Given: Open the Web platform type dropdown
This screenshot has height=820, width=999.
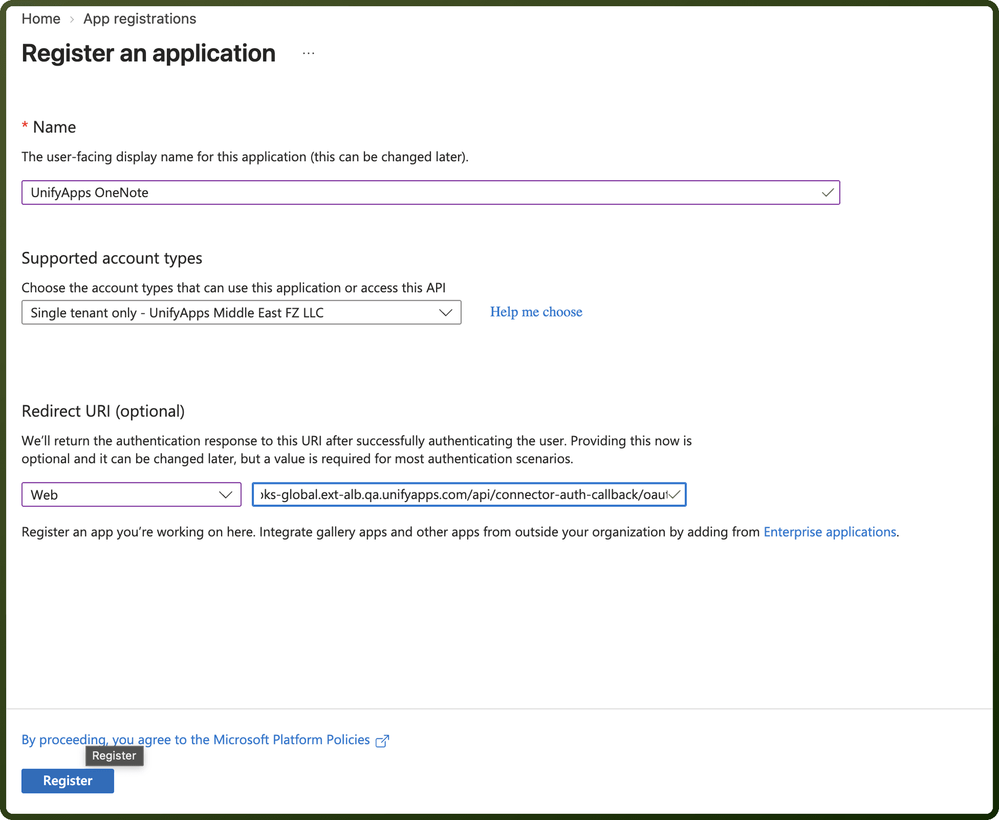Looking at the screenshot, I should 131,494.
